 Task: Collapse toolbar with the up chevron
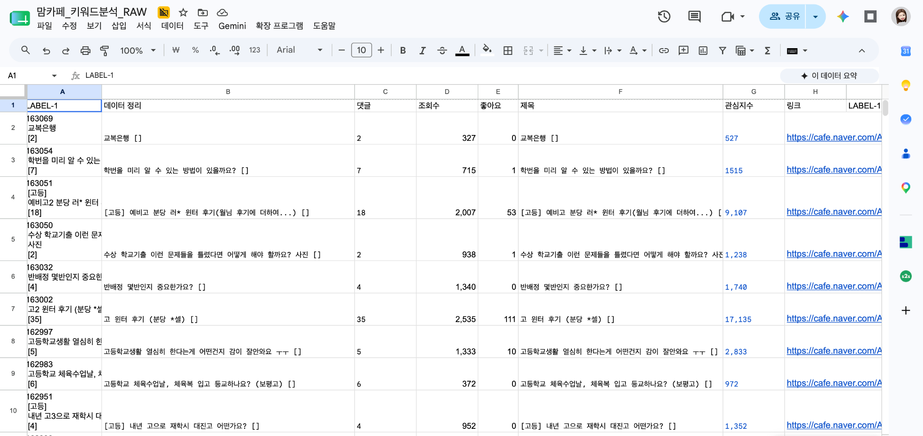(x=862, y=50)
